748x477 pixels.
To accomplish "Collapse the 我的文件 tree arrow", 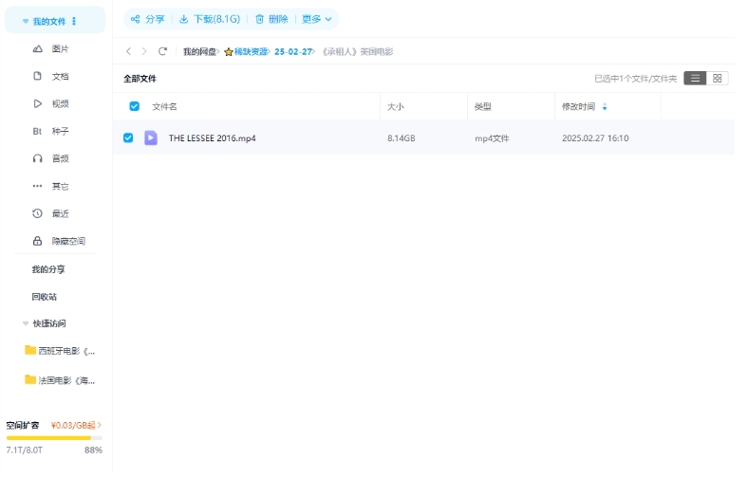I will pos(26,22).
